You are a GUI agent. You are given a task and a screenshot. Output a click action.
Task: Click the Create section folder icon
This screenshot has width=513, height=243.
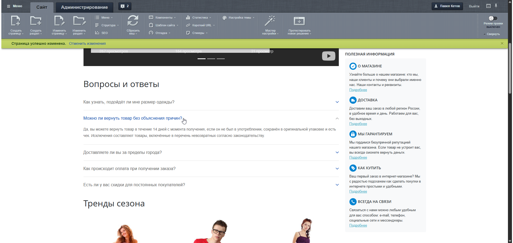click(x=36, y=21)
